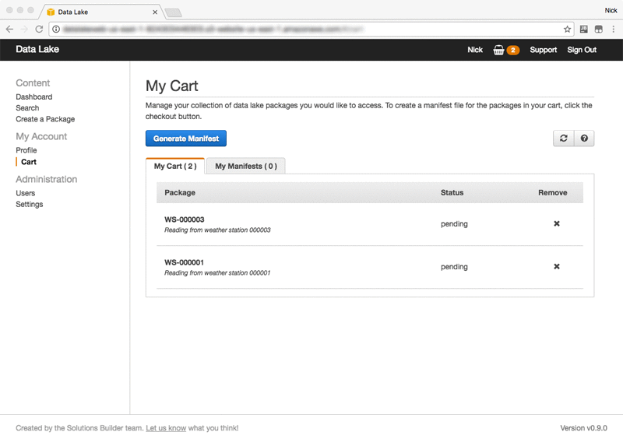623x446 pixels.
Task: Open Create a Package page
Action: click(45, 119)
